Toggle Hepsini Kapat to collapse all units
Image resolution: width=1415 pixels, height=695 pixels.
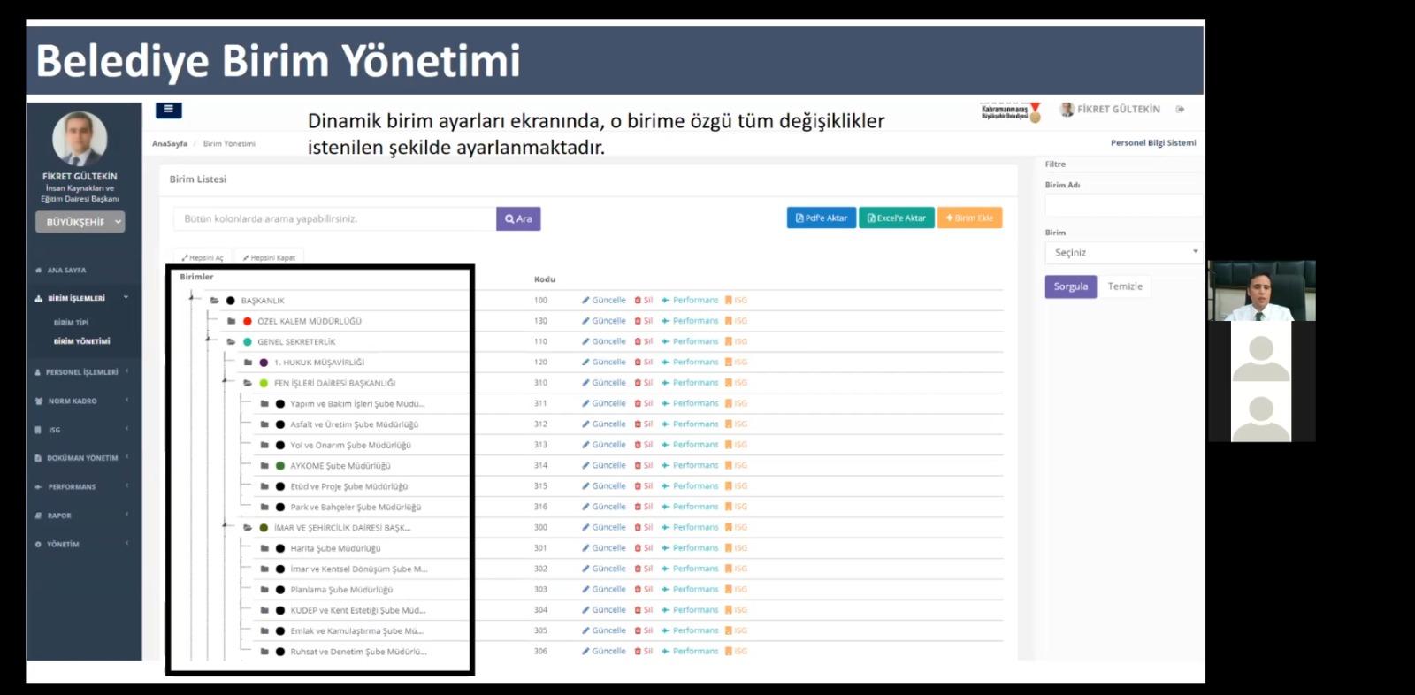pos(269,258)
